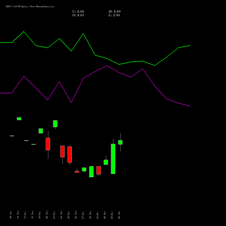Viewport: 226px width, 226px height.
Task: Select the 18 Nov date label
Action: pos(33,215)
